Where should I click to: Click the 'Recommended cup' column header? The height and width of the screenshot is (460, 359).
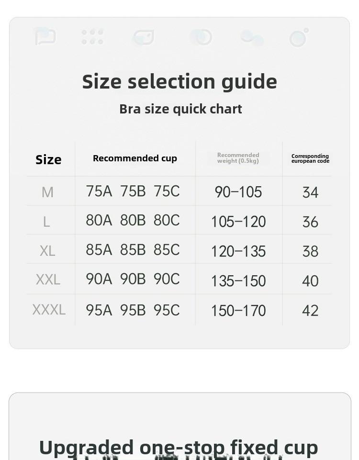coord(135,158)
